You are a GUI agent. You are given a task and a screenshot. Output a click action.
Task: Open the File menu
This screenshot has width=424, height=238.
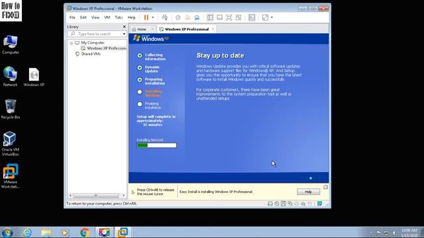pyautogui.click(x=72, y=18)
